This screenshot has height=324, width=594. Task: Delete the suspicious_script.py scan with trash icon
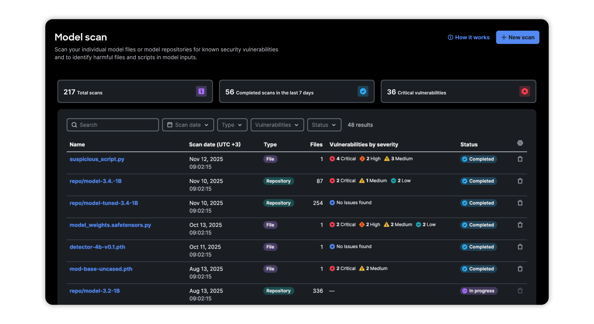point(520,159)
